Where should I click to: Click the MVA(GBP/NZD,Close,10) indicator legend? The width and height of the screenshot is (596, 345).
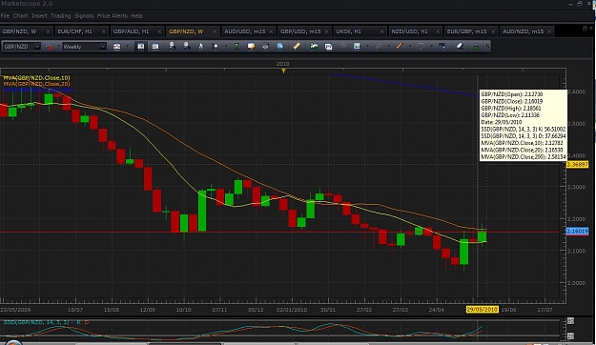point(36,78)
